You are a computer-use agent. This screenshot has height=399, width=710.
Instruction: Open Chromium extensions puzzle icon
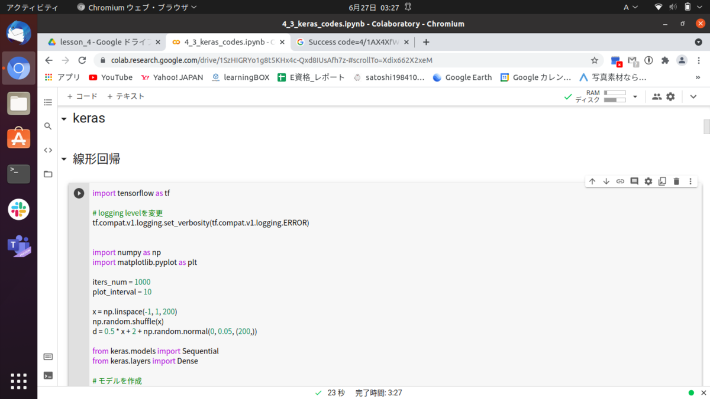click(x=665, y=60)
